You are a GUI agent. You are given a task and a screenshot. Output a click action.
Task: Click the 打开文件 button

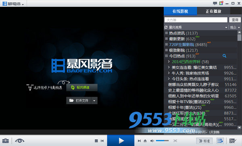[79, 100]
